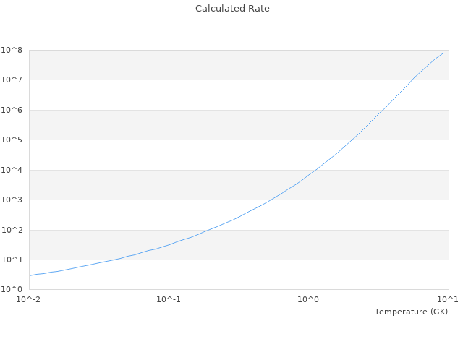
Task: Click the 10^-2 x-axis tick label
Action: pyautogui.click(x=30, y=299)
